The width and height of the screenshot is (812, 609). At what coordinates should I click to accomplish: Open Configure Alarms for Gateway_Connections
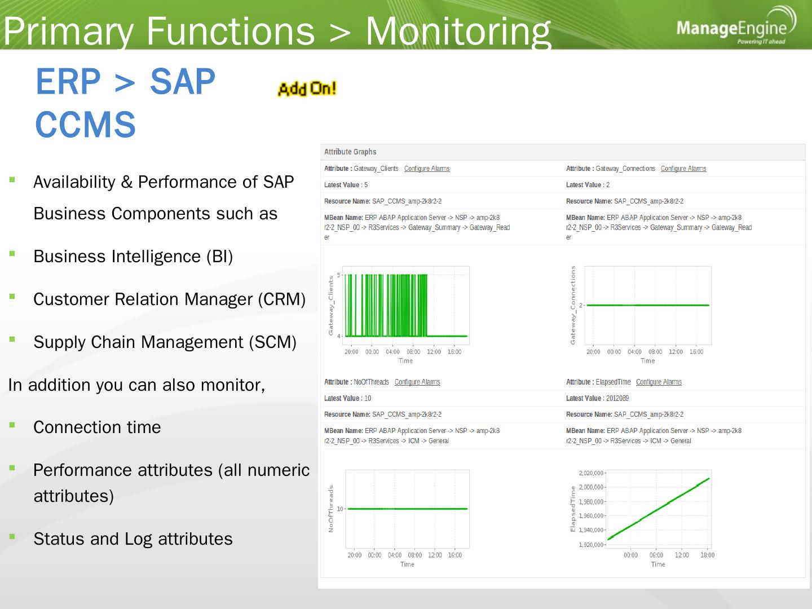coord(683,169)
